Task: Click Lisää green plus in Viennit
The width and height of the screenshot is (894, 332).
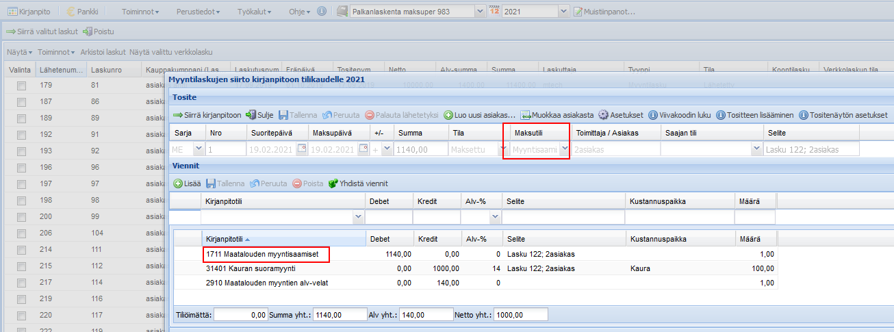Action: 178,183
